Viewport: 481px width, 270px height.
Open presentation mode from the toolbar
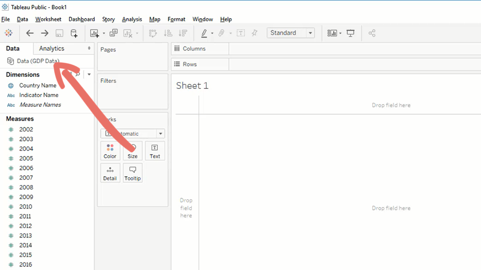point(350,33)
